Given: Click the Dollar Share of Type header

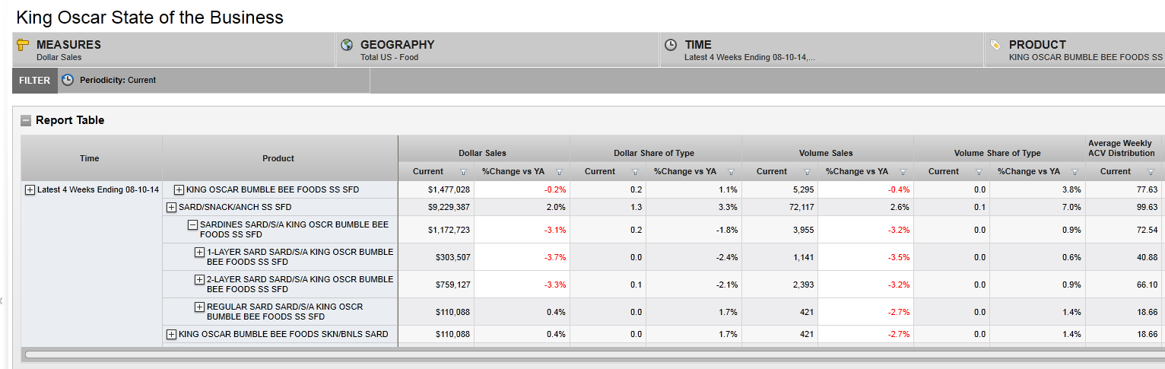Looking at the screenshot, I should [654, 153].
